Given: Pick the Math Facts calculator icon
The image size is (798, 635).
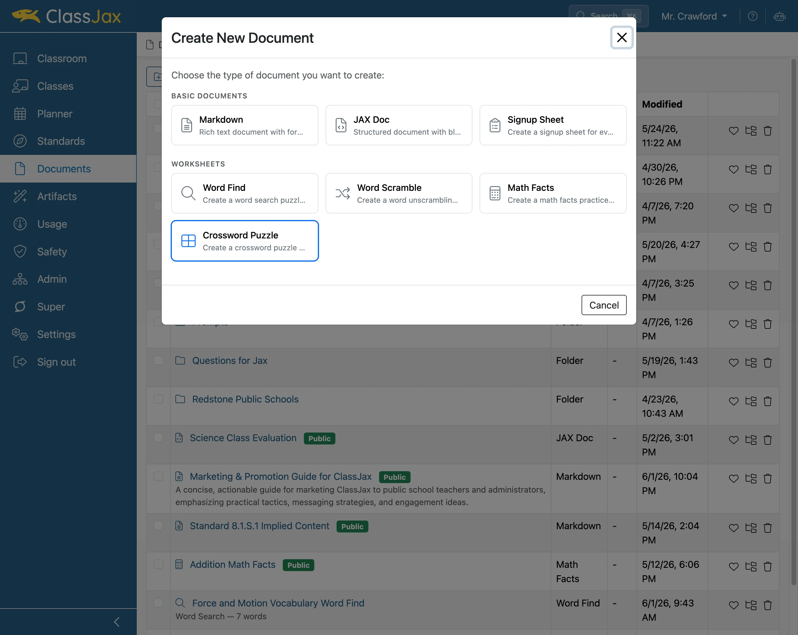Looking at the screenshot, I should [x=495, y=193].
